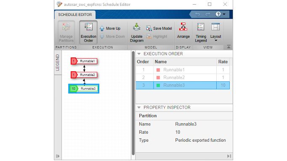The width and height of the screenshot is (287, 161).
Task: Click the Partition heading in inspector
Action: (x=148, y=116)
